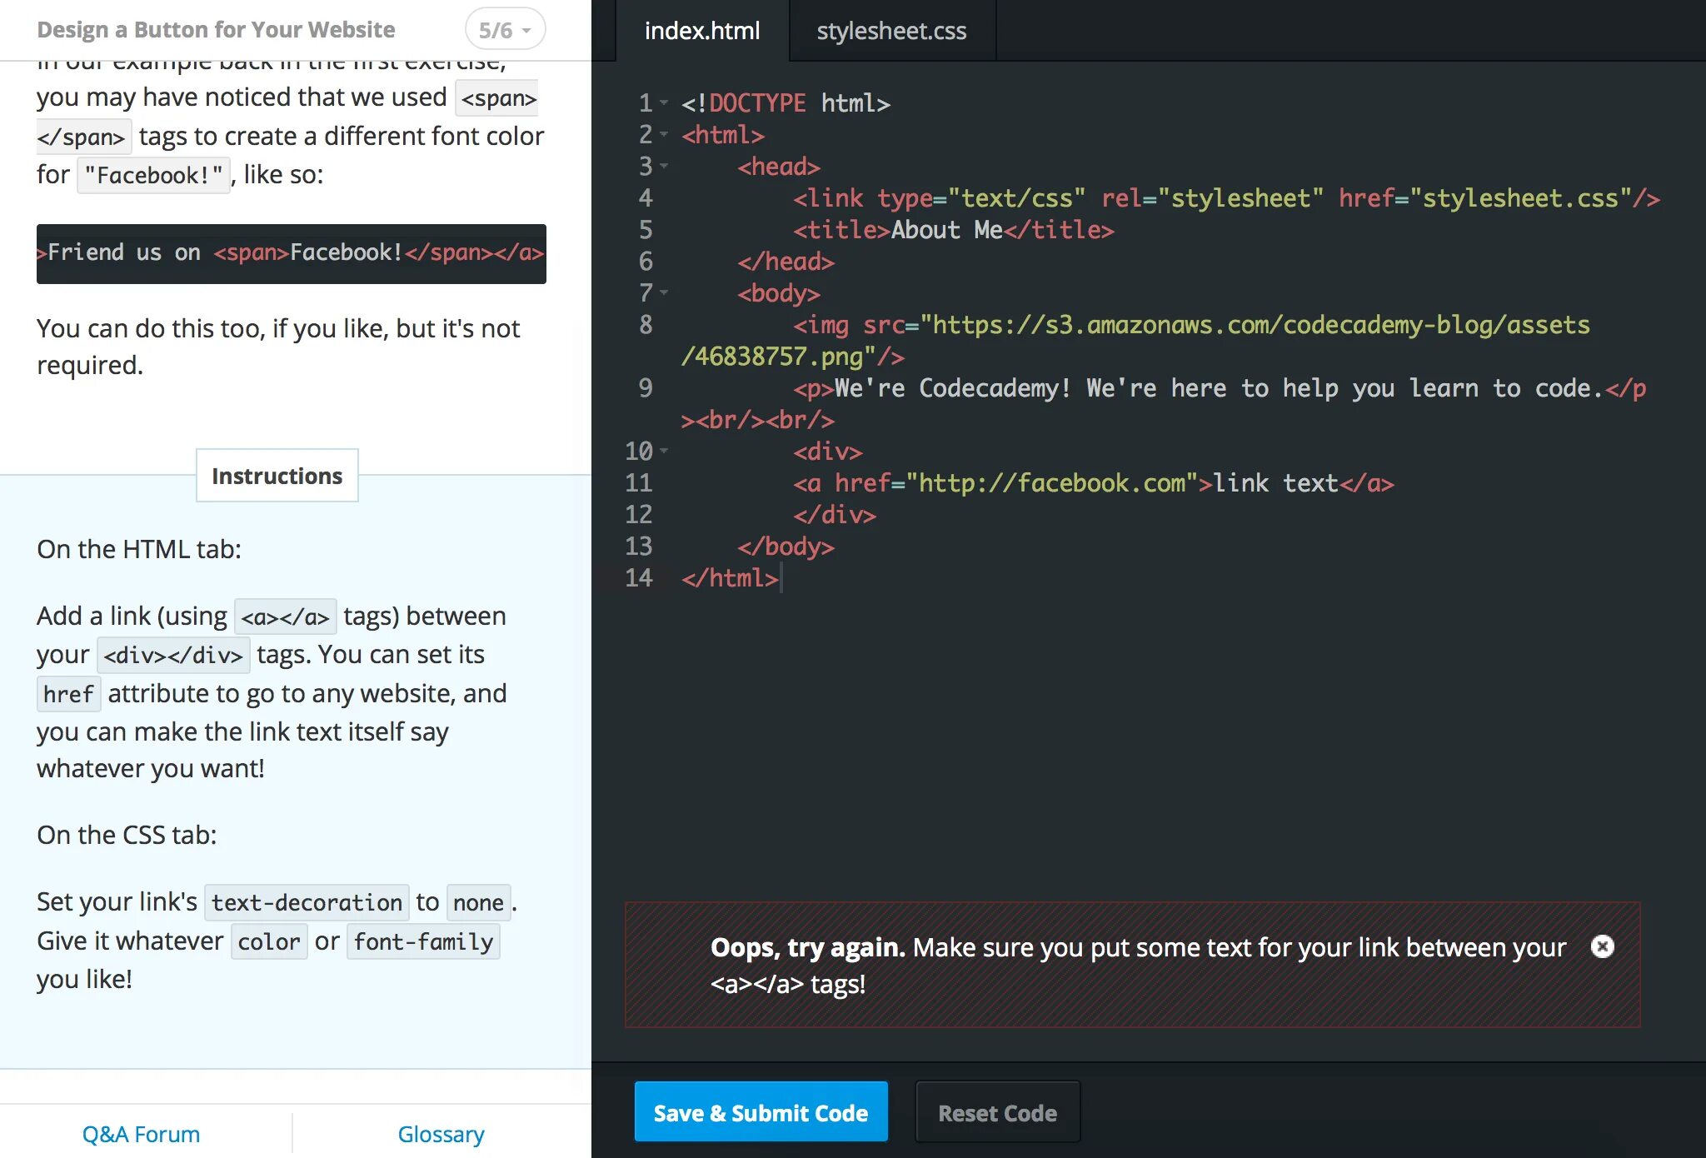
Task: Click line number 8 in the editor gutter
Action: pyautogui.click(x=646, y=324)
